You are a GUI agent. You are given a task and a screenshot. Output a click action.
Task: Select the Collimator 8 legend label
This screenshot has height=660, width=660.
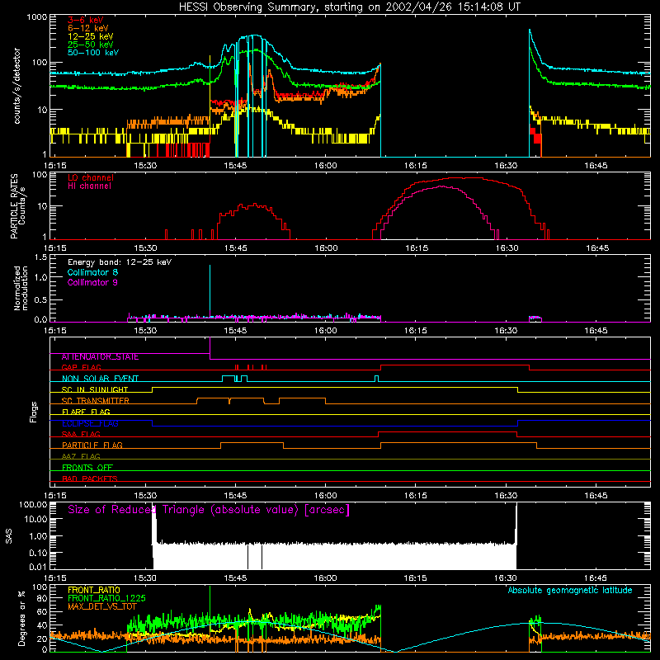pos(92,272)
